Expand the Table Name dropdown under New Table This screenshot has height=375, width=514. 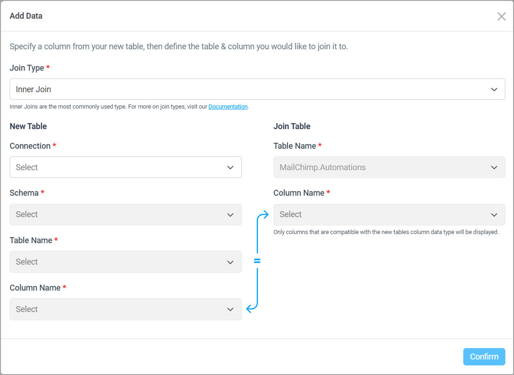tap(126, 262)
